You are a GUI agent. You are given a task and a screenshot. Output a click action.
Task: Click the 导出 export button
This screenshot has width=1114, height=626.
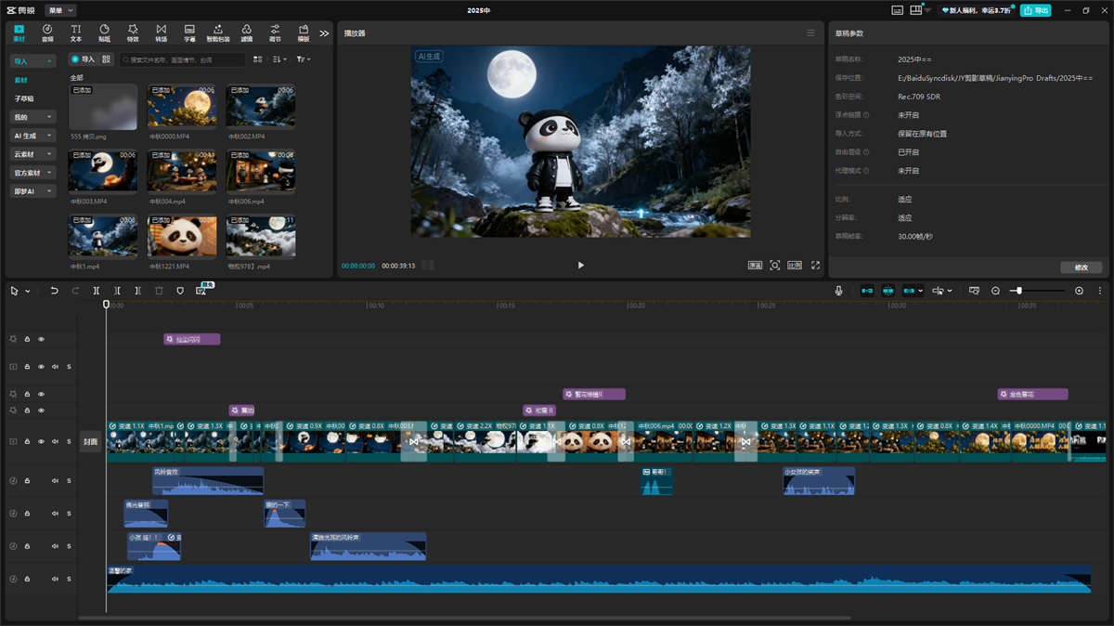(1036, 10)
